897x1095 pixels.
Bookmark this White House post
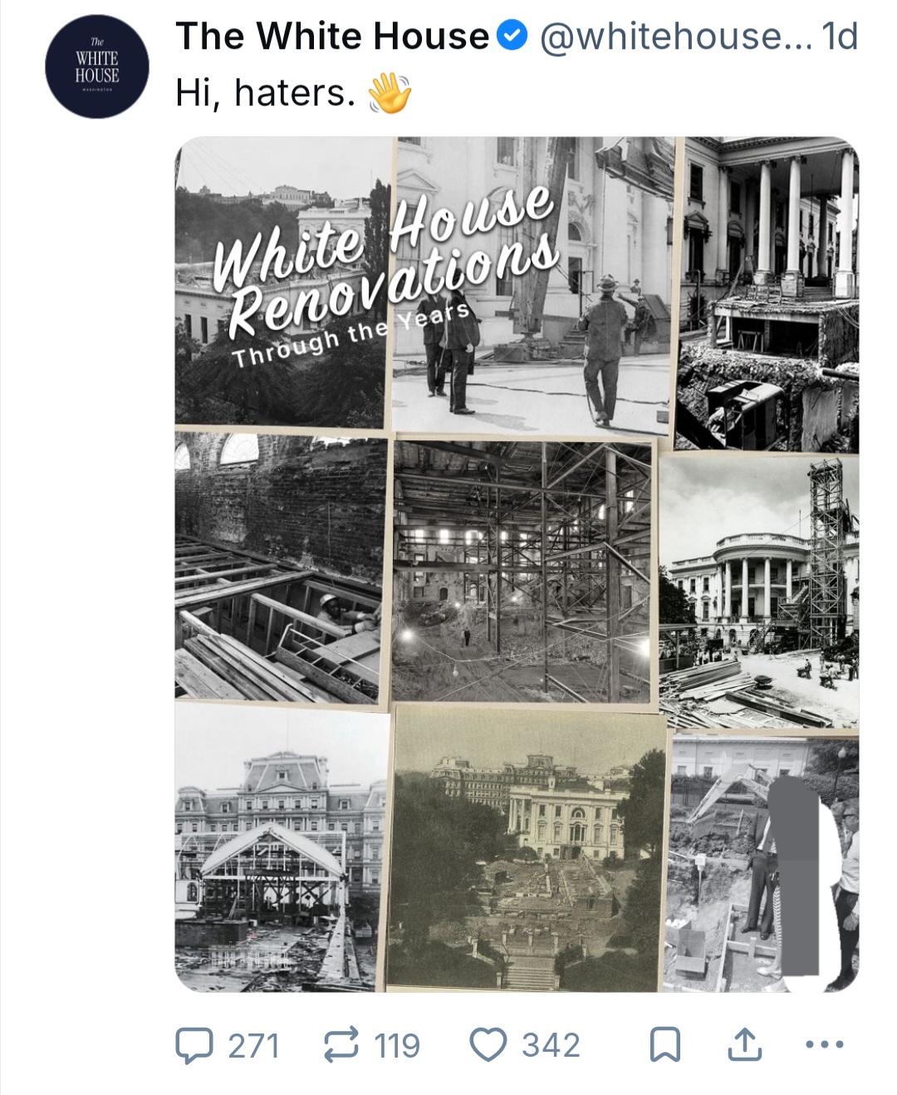tap(664, 1045)
